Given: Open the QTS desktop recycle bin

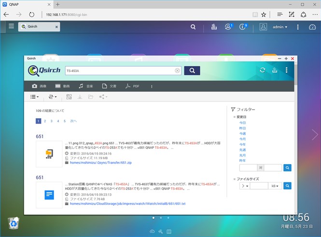Looking at the screenshot, I should click(x=14, y=223).
